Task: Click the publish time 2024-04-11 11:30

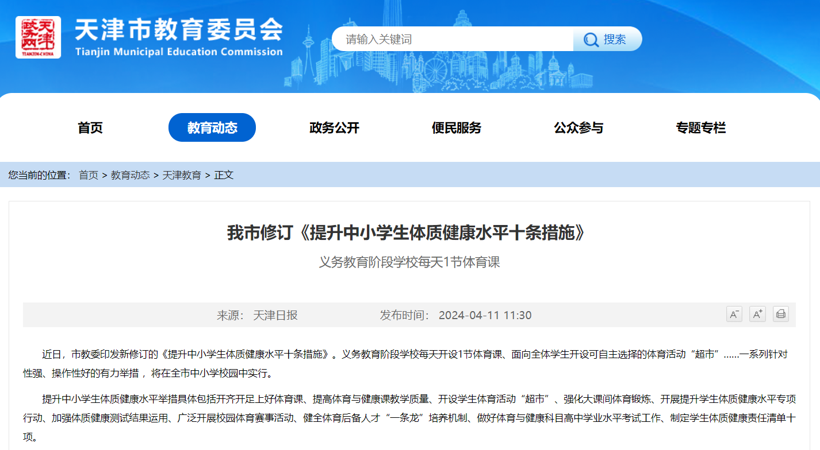Action: (x=485, y=315)
